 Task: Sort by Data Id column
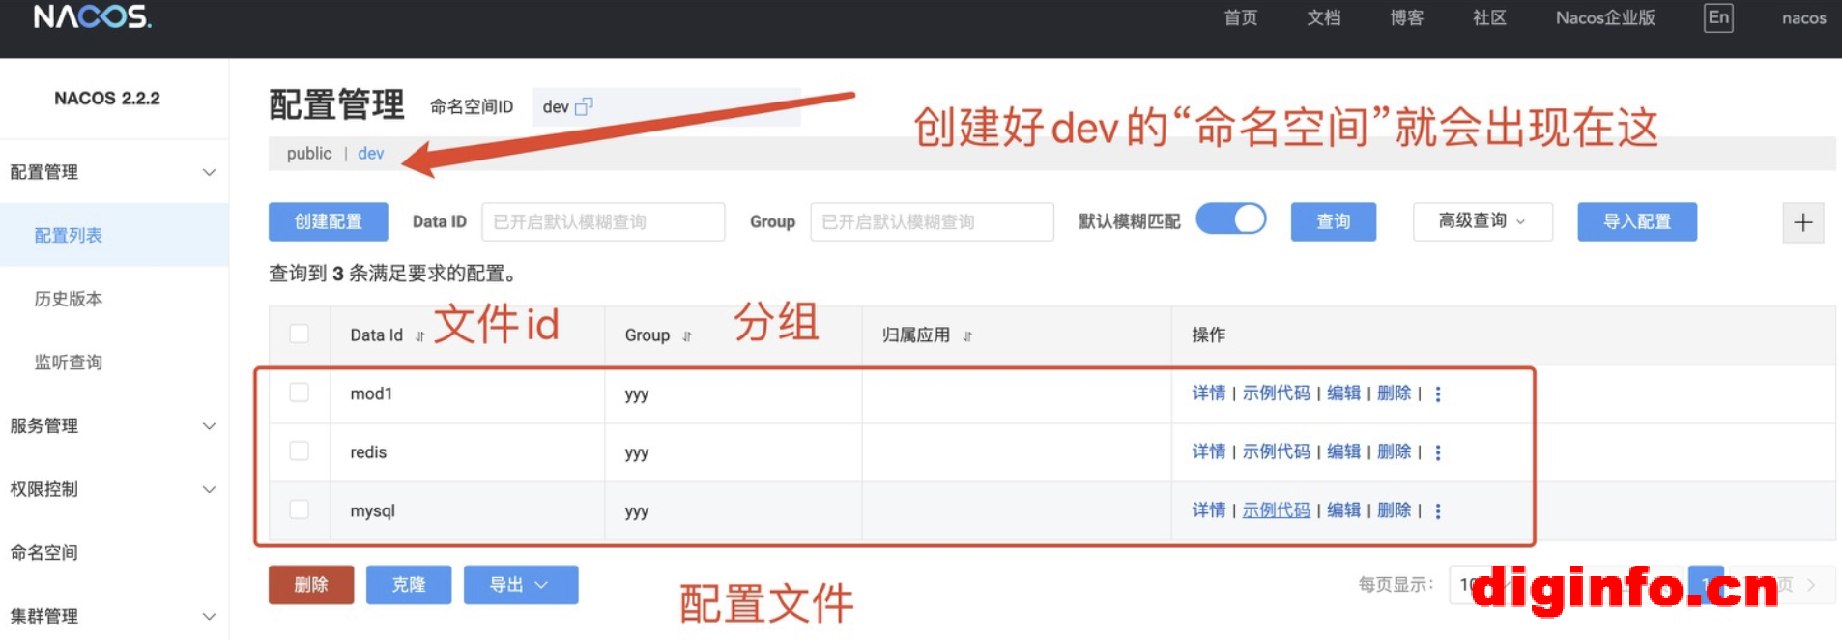420,336
